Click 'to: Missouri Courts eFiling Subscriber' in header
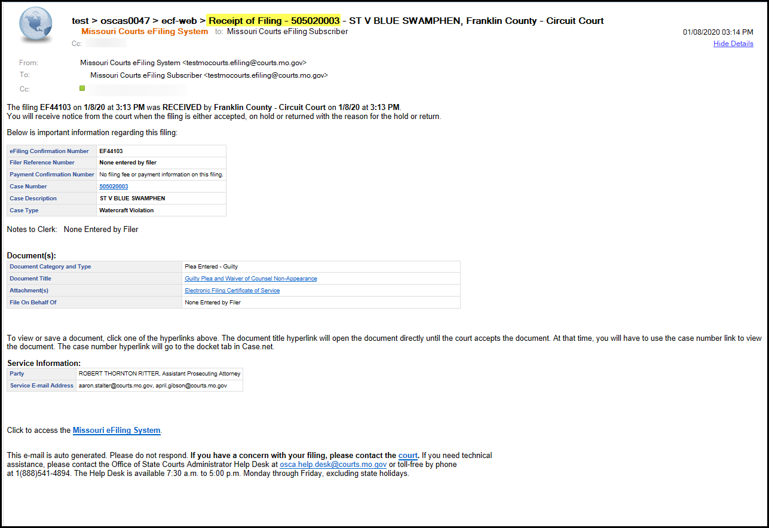Viewport: 769px width, 528px height. point(281,32)
